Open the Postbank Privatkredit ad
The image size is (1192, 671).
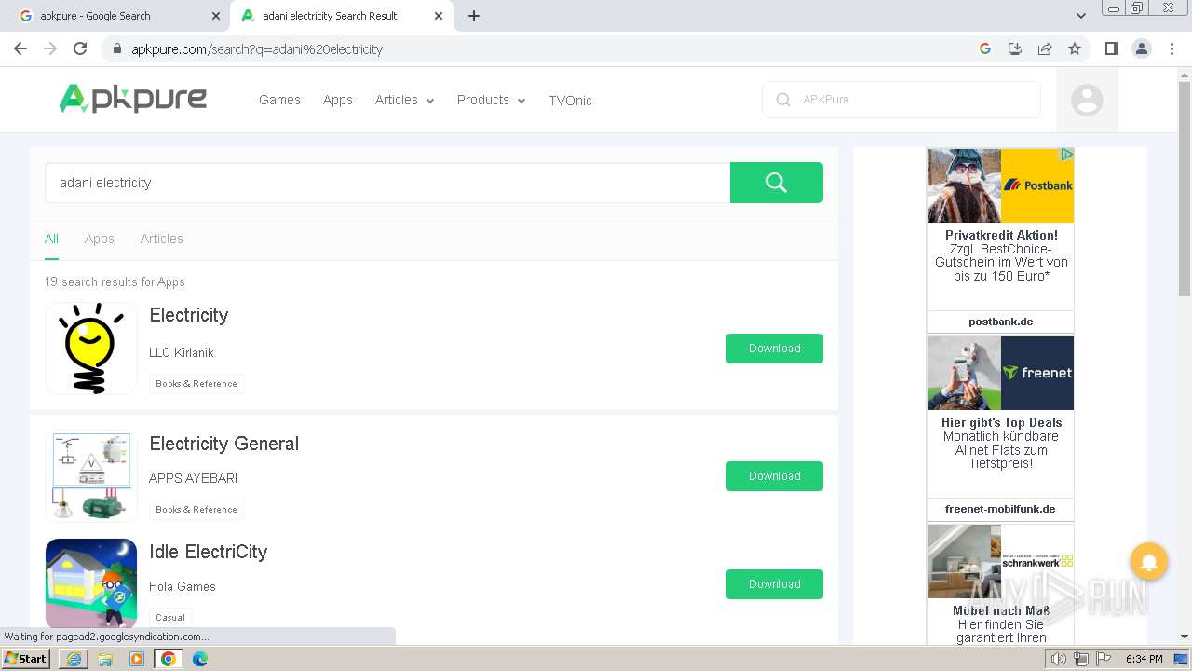1000,229
